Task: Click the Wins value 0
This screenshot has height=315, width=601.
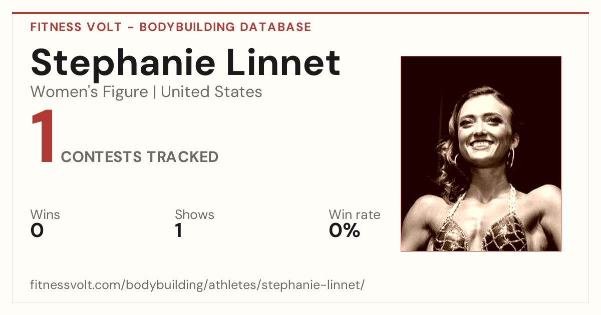Action: tap(37, 230)
